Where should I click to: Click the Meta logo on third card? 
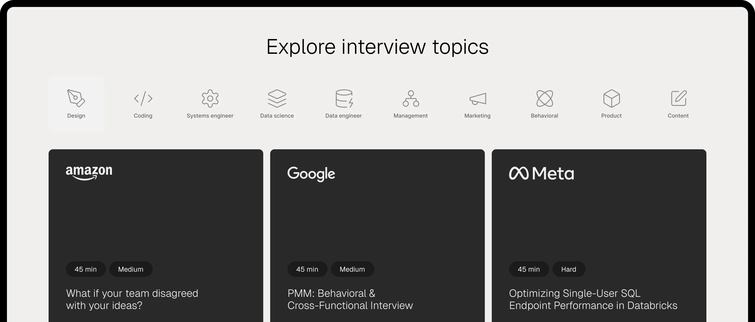pyautogui.click(x=541, y=173)
